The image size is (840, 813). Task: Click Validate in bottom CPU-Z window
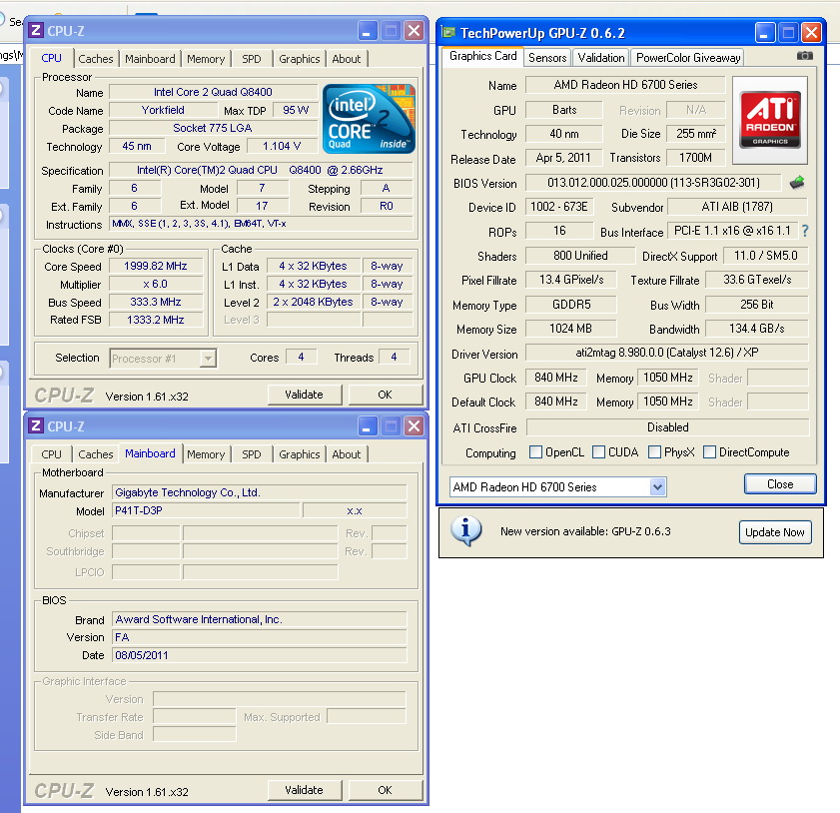[x=304, y=790]
